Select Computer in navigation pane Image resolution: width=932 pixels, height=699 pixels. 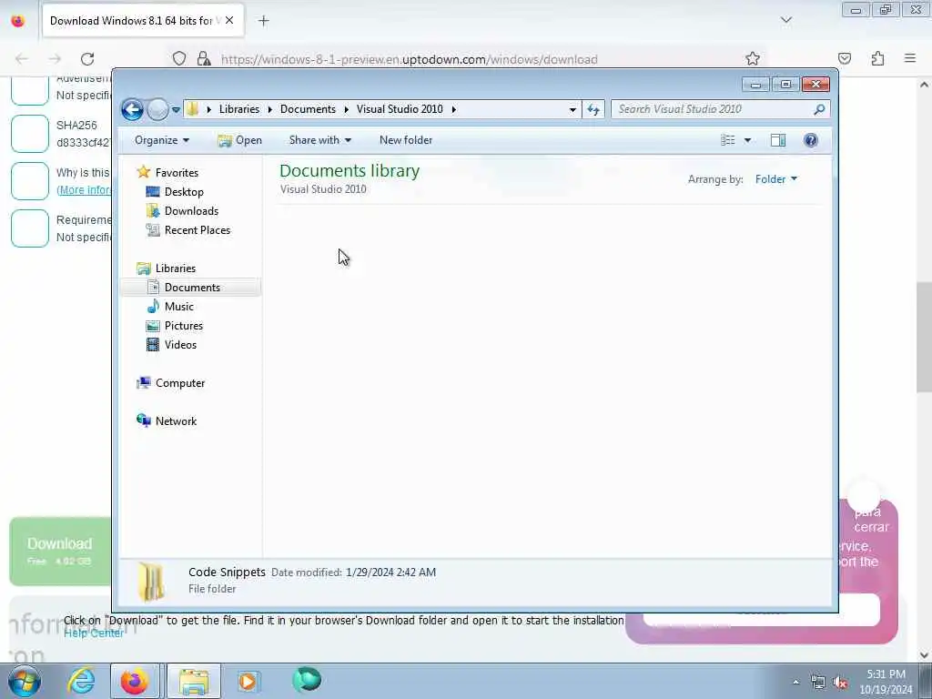point(180,383)
